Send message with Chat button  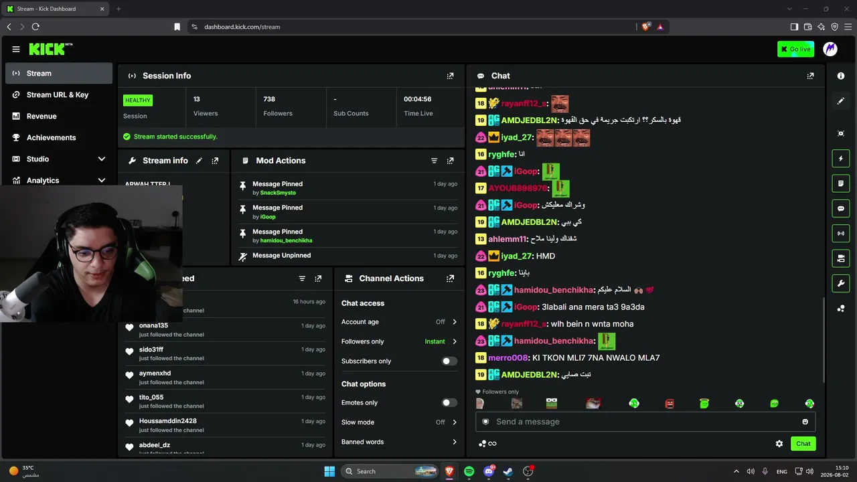(x=803, y=444)
